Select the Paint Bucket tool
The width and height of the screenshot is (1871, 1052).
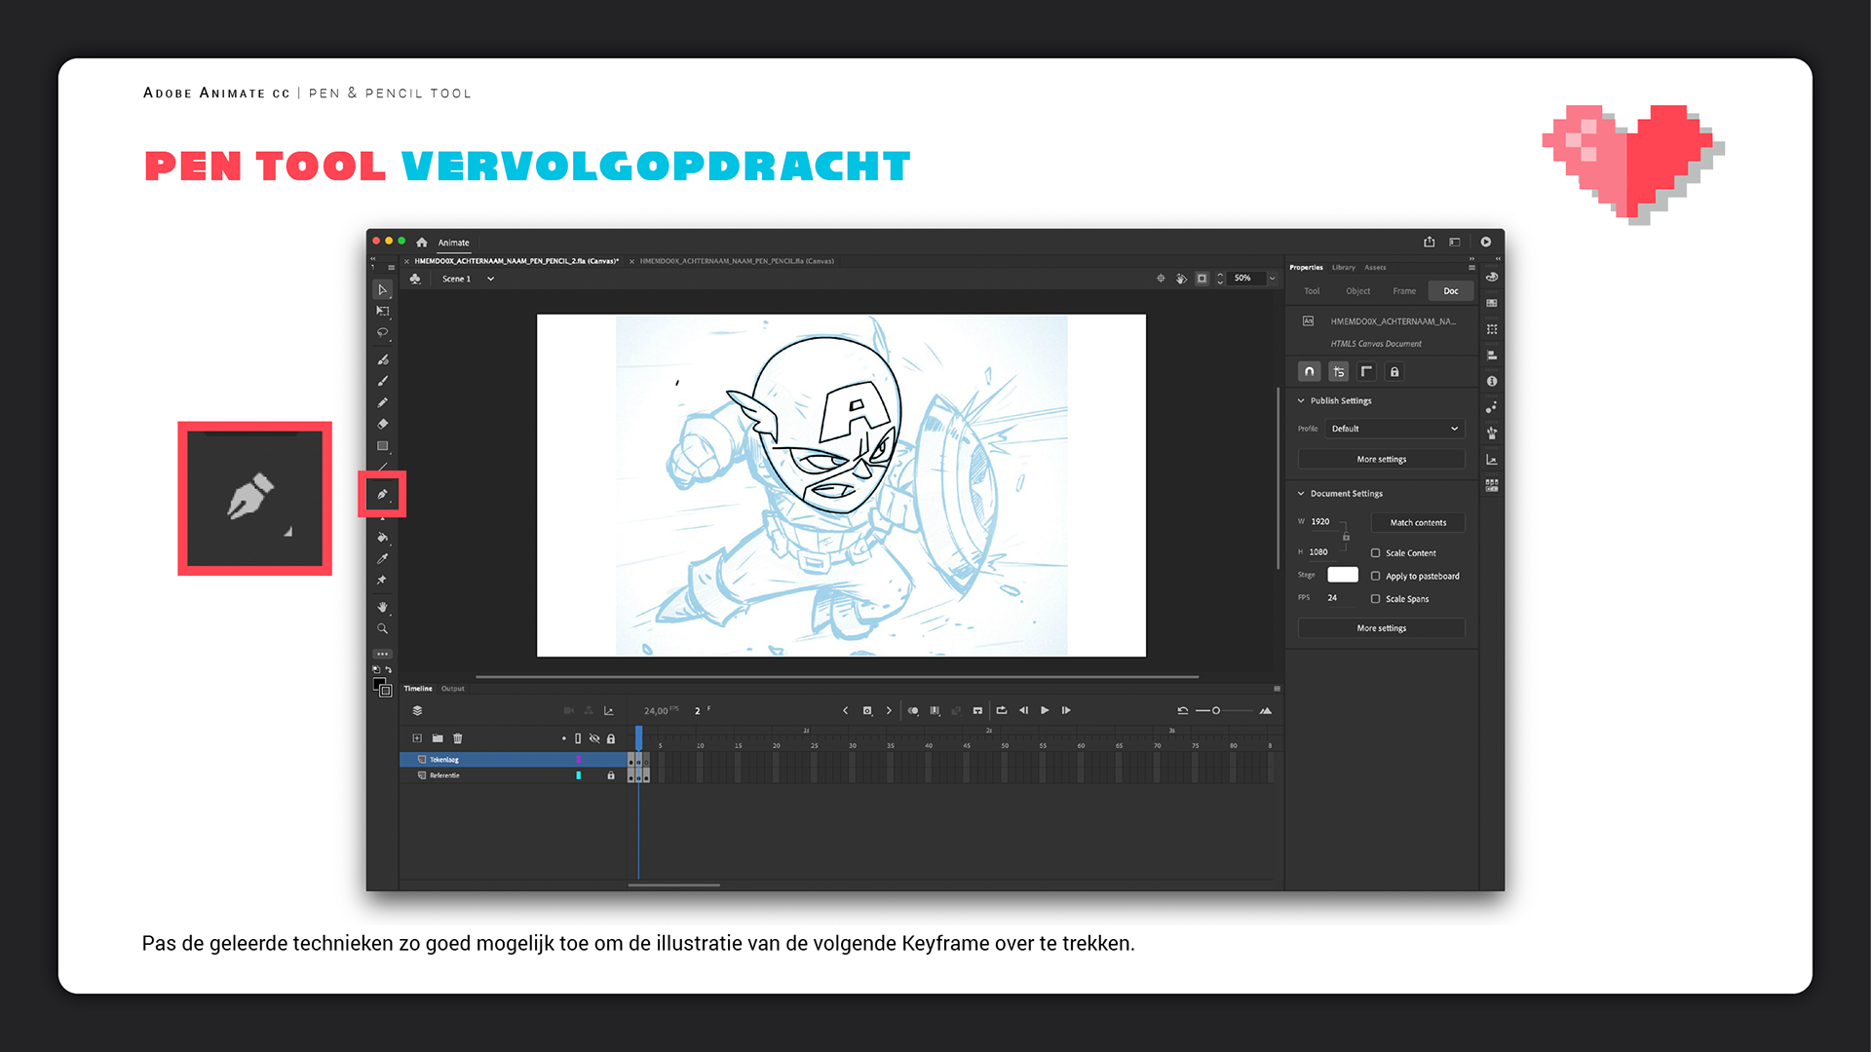point(382,537)
